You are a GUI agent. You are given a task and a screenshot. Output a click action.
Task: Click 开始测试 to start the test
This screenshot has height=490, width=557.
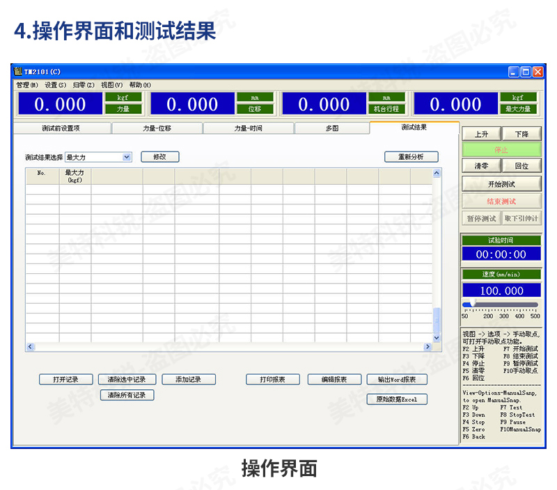point(501,183)
